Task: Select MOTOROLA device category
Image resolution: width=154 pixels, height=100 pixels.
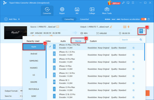Action: click(x=34, y=89)
